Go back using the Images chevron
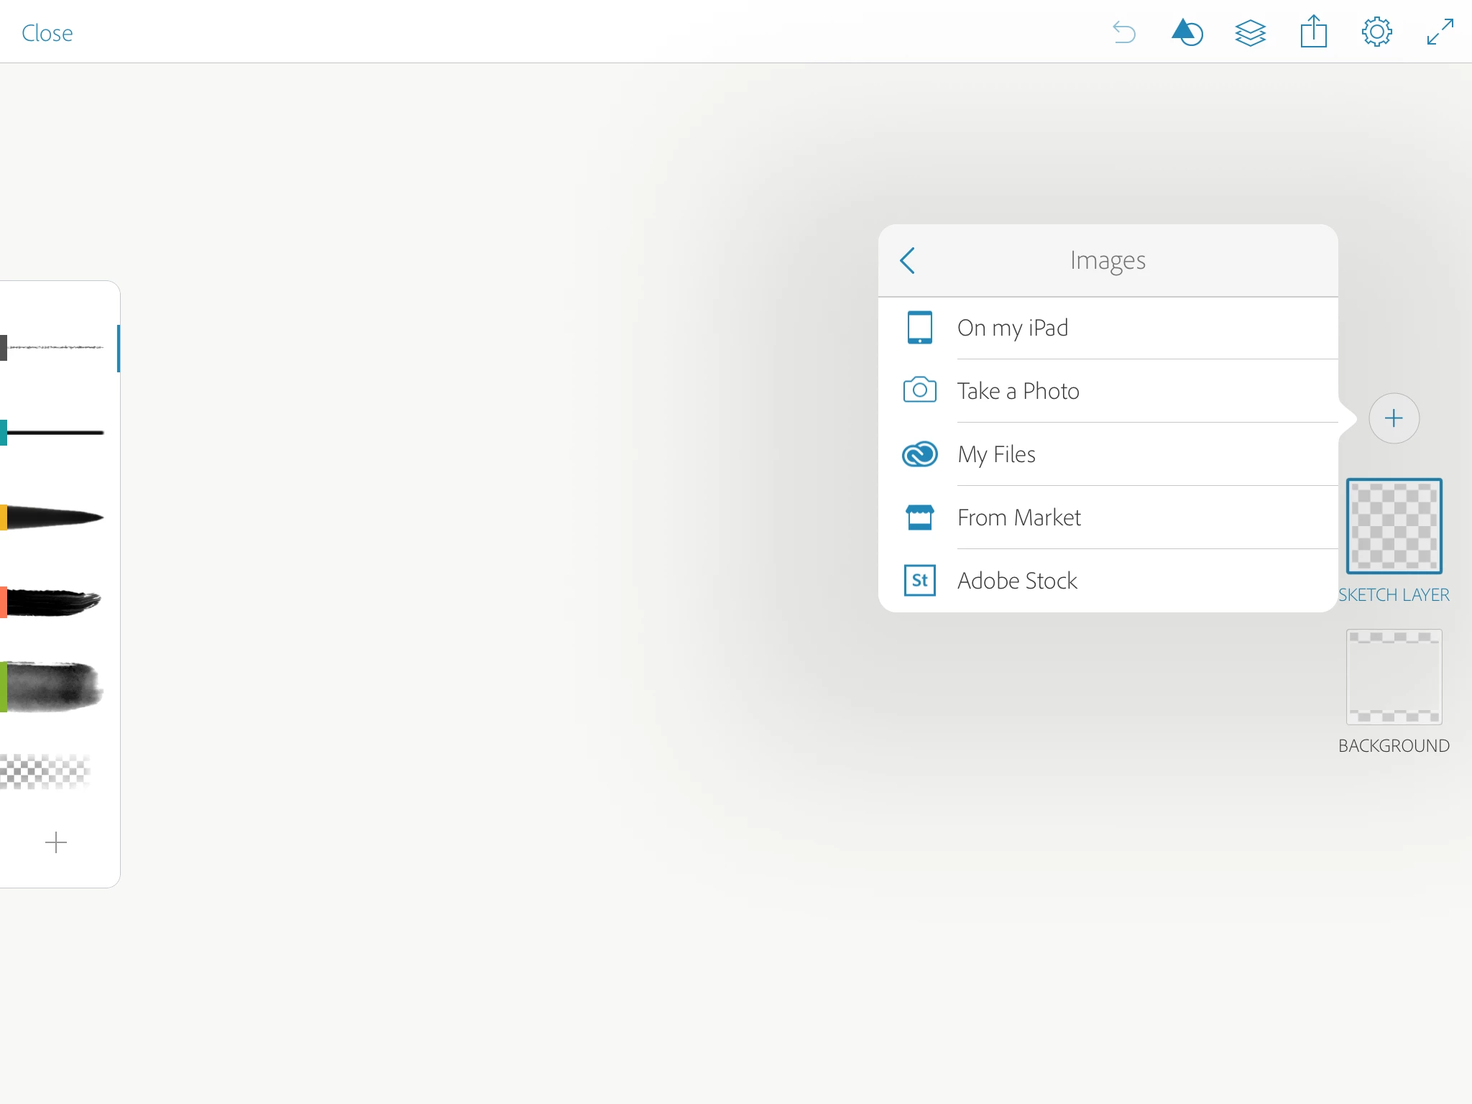This screenshot has width=1472, height=1104. 908,260
